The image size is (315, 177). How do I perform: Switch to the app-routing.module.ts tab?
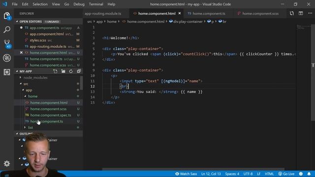[103, 13]
